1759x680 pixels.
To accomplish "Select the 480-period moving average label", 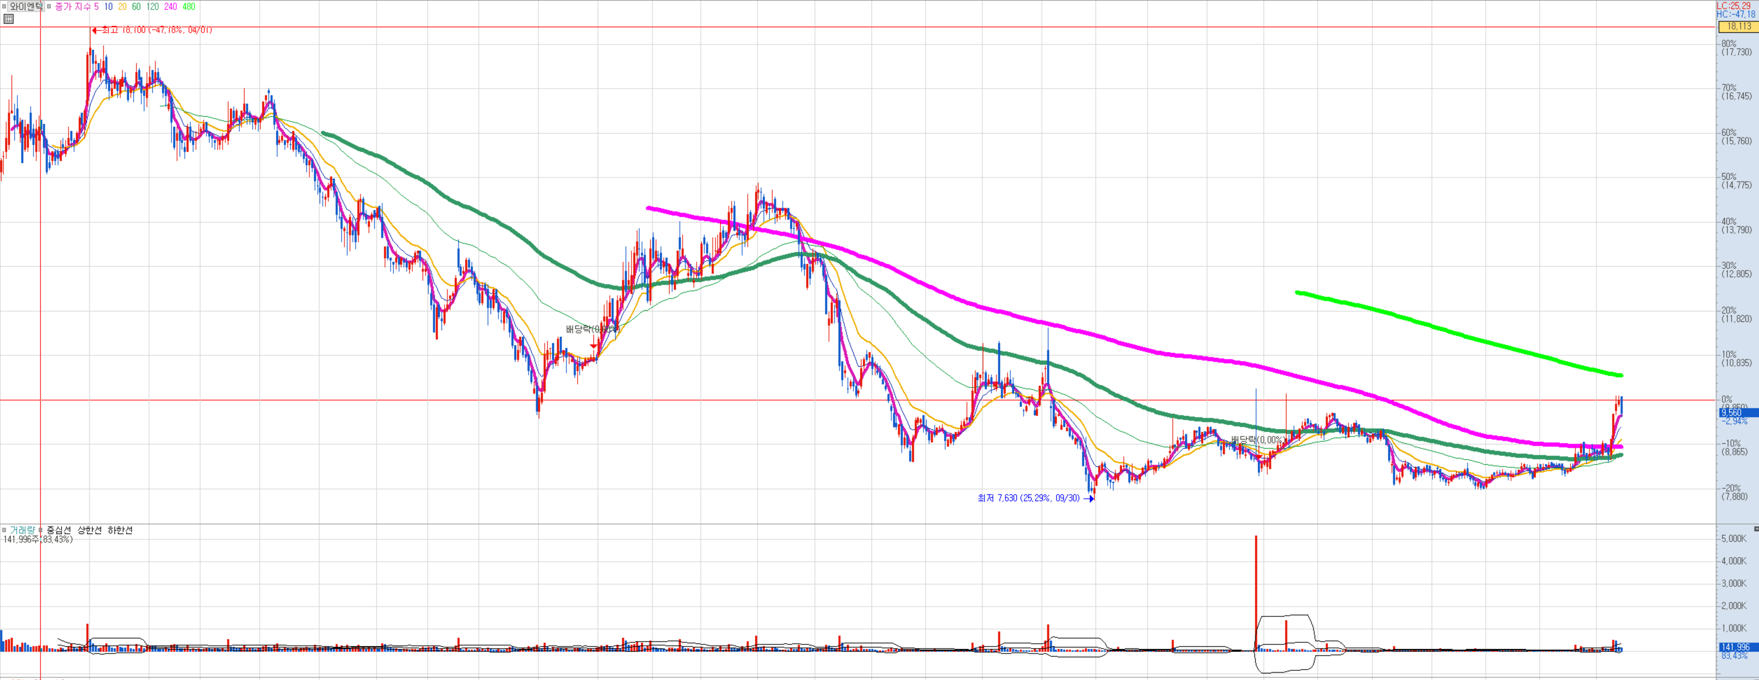I will 189,7.
